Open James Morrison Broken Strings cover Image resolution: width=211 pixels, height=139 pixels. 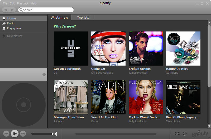(x=146, y=49)
